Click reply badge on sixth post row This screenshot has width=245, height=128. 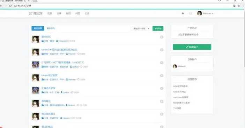[x=162, y=101]
